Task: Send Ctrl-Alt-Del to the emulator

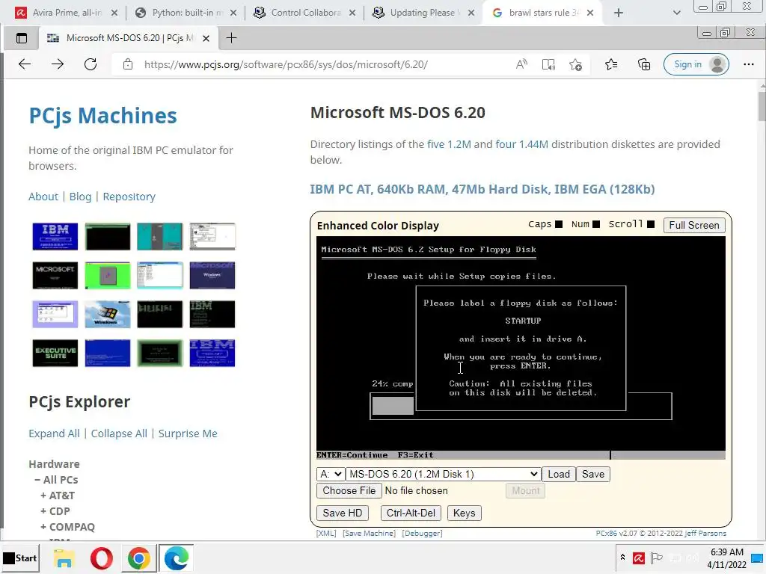Action: click(411, 513)
